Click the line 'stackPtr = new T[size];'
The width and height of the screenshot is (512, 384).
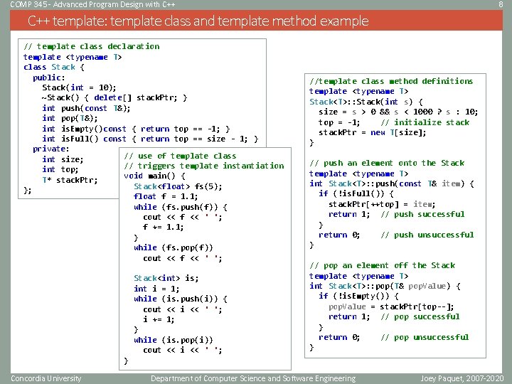[x=372, y=132]
